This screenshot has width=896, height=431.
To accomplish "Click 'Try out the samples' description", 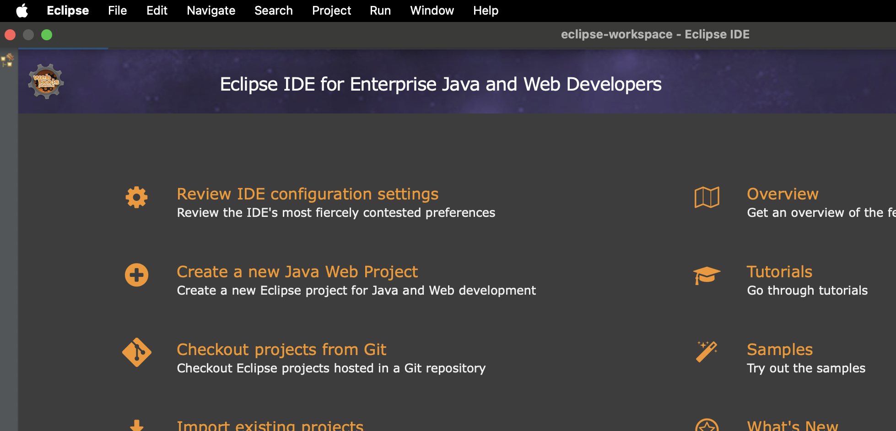I will 806,368.
